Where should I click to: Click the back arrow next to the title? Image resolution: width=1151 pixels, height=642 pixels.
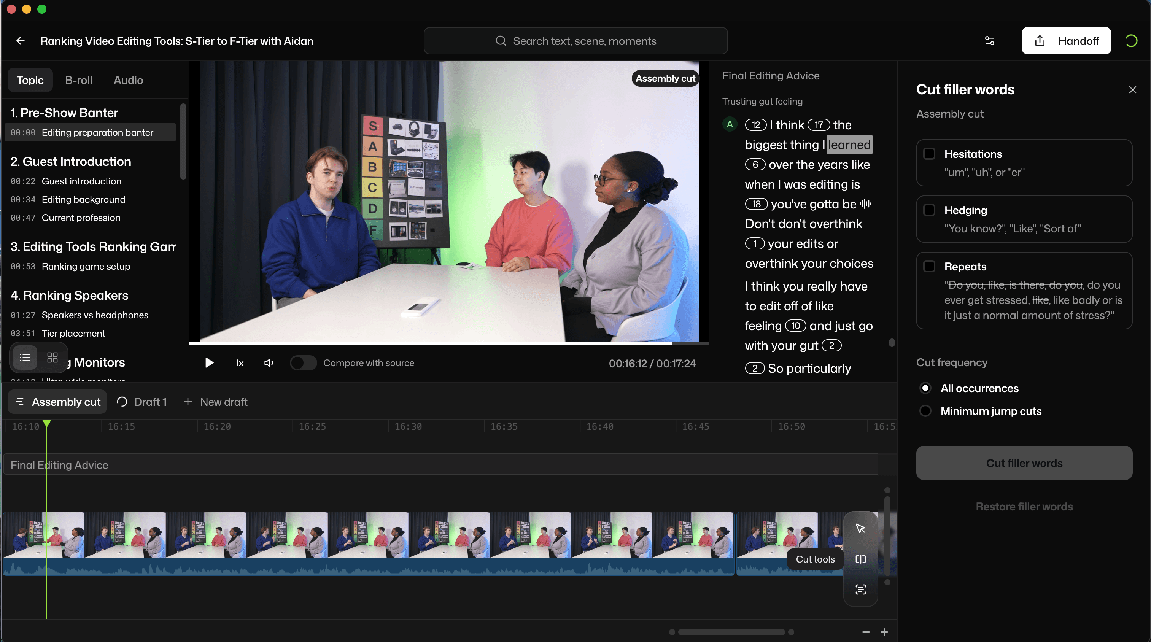point(20,41)
